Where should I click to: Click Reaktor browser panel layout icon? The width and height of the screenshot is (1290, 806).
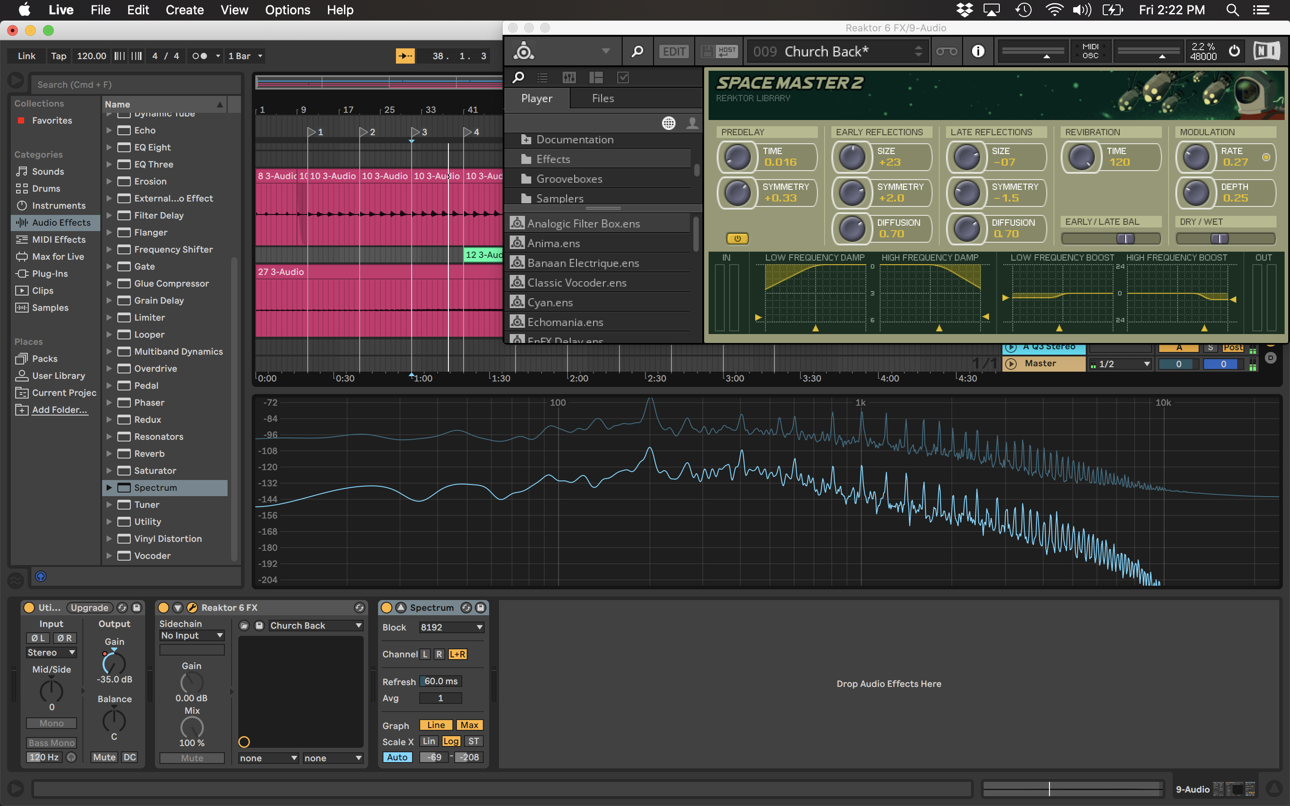596,78
